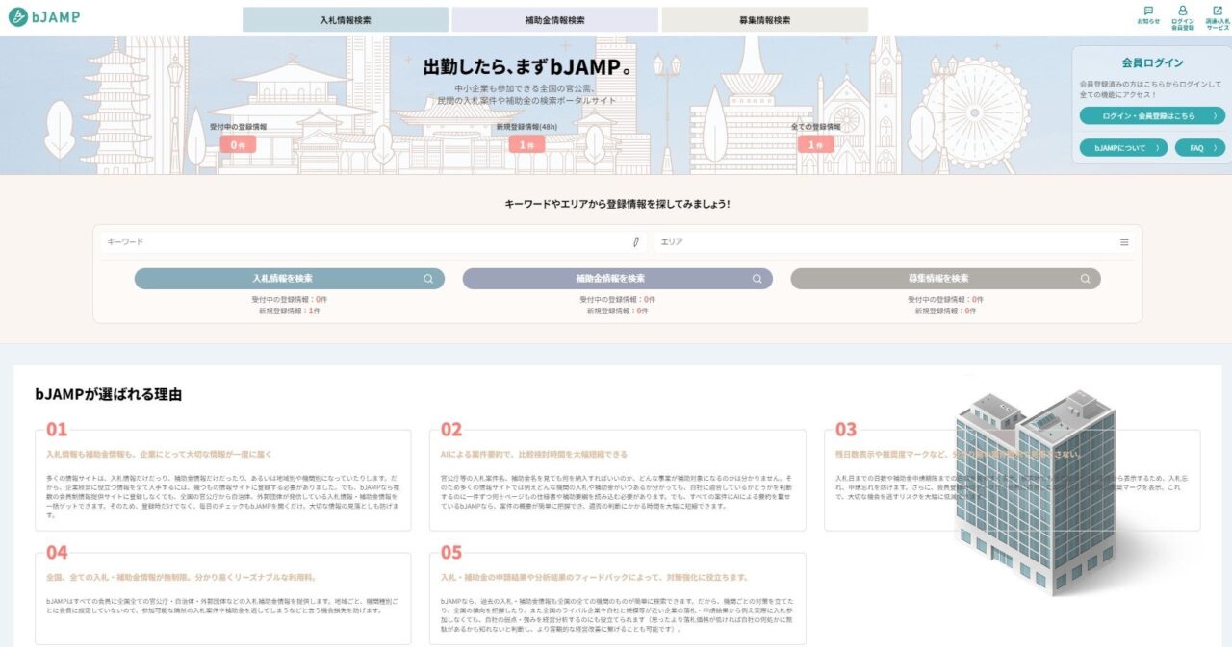Click magnifier icon on 募集情報を検索 button
Screen dimensions: 1232x647
click(1085, 279)
